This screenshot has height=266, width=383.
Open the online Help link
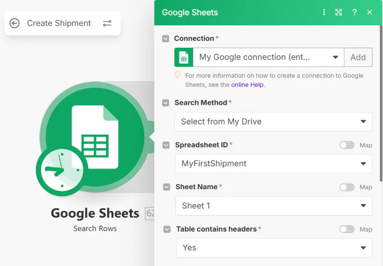click(247, 85)
